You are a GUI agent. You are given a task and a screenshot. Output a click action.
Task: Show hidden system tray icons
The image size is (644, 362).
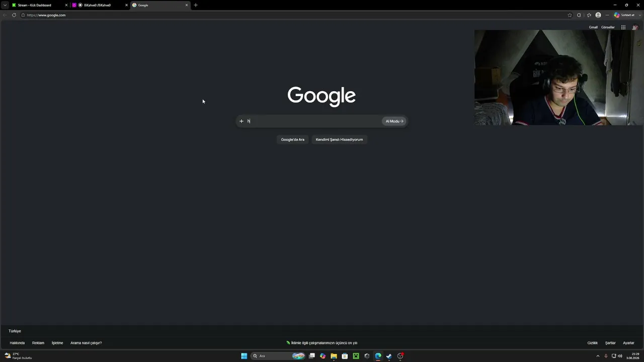click(598, 356)
